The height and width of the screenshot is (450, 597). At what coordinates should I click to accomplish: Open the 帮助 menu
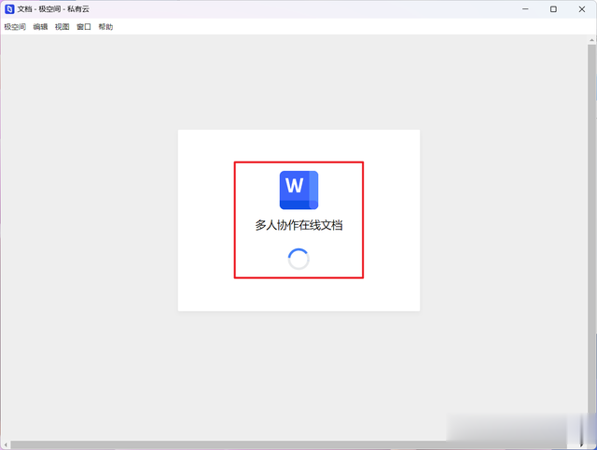(x=105, y=27)
